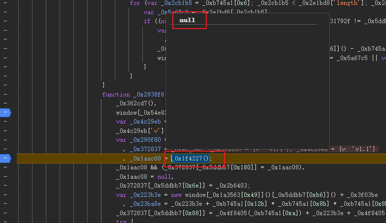The image size is (386, 223).
Task: Remove the breakpoint on the window[_0x54e8 line
Action: coord(5,113)
